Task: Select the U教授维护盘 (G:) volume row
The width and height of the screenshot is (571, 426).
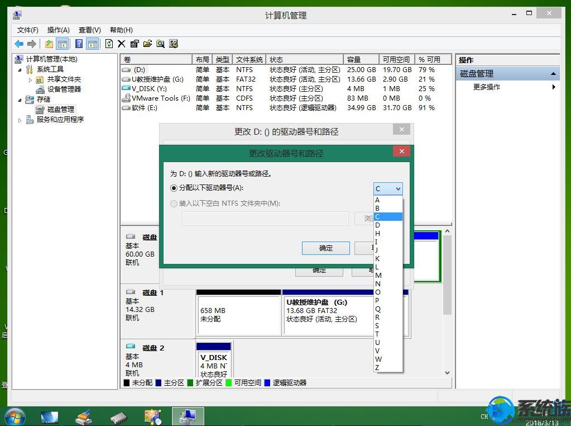Action: (286, 79)
